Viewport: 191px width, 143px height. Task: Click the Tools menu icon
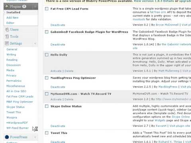coord(7,37)
